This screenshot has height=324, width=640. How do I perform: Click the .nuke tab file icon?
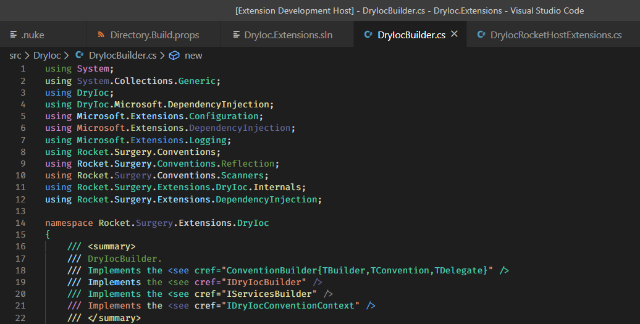pyautogui.click(x=14, y=35)
